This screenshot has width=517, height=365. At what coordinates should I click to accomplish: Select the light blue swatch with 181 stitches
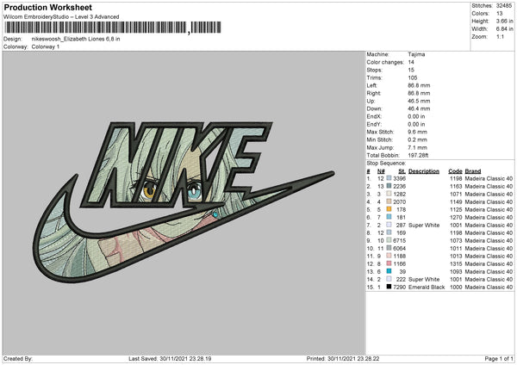pos(389,217)
